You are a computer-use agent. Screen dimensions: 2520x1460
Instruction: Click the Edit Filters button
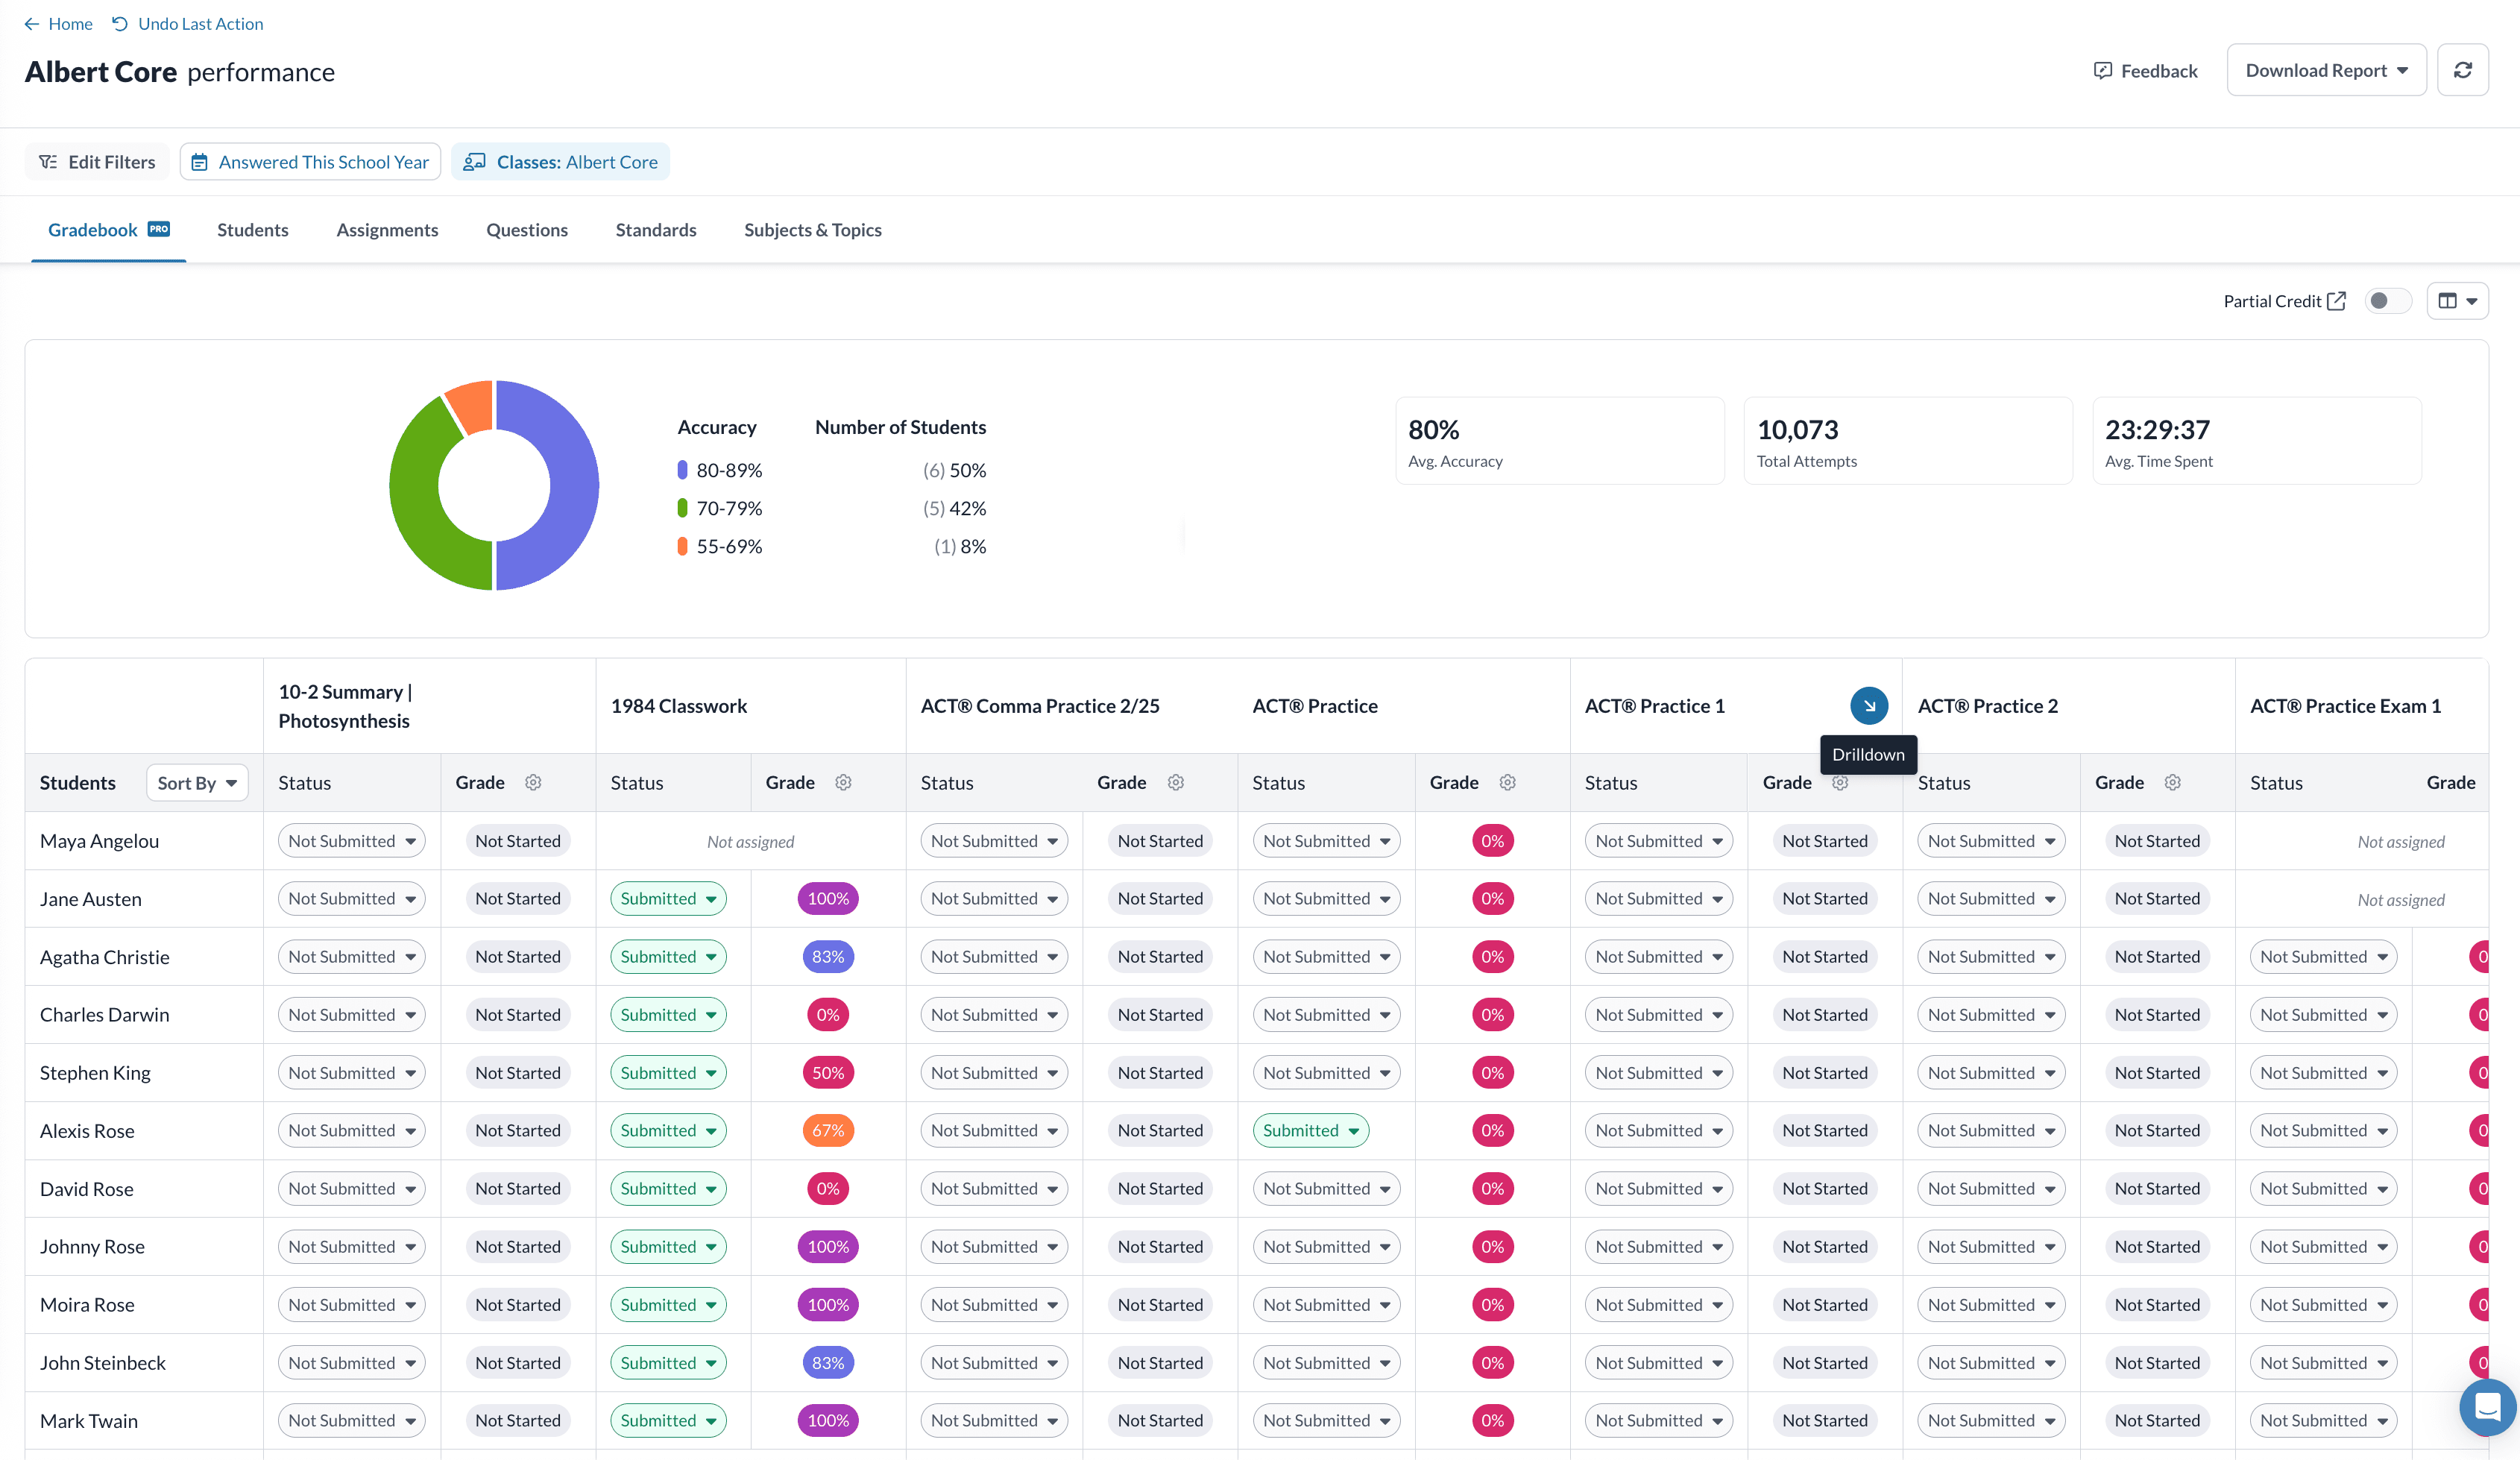click(97, 162)
